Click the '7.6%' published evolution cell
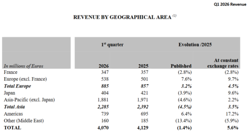 [186, 79]
